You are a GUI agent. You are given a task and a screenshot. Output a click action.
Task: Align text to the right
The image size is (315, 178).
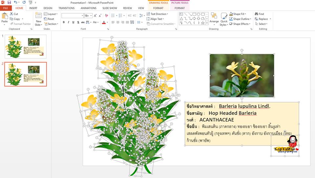[x=122, y=22]
